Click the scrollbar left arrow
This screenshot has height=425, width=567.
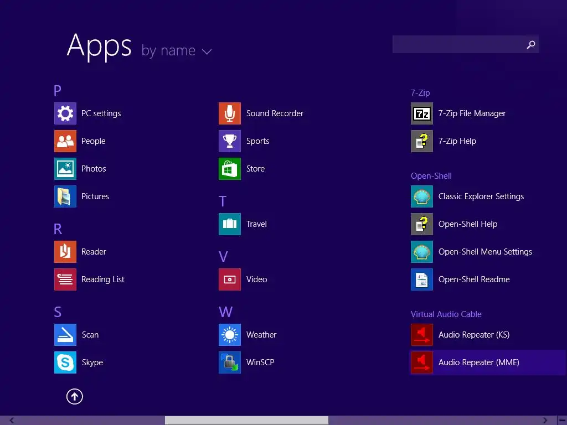point(12,421)
